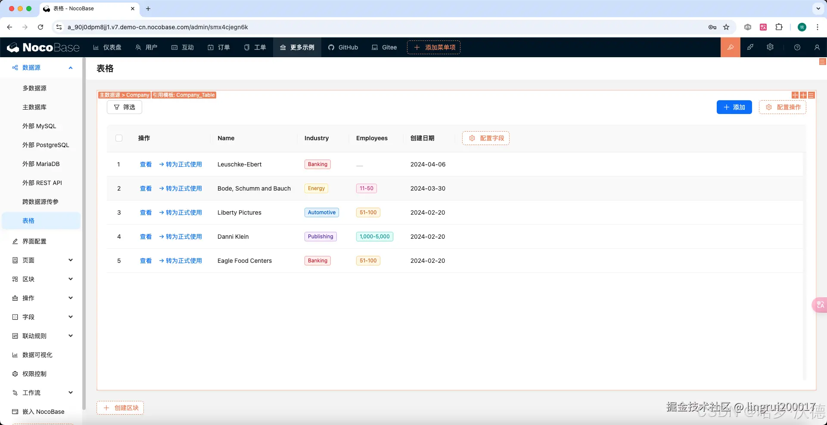Image resolution: width=827 pixels, height=425 pixels.
Task: Click the Automotive tag for Liberty Pictures
Action: pos(322,212)
